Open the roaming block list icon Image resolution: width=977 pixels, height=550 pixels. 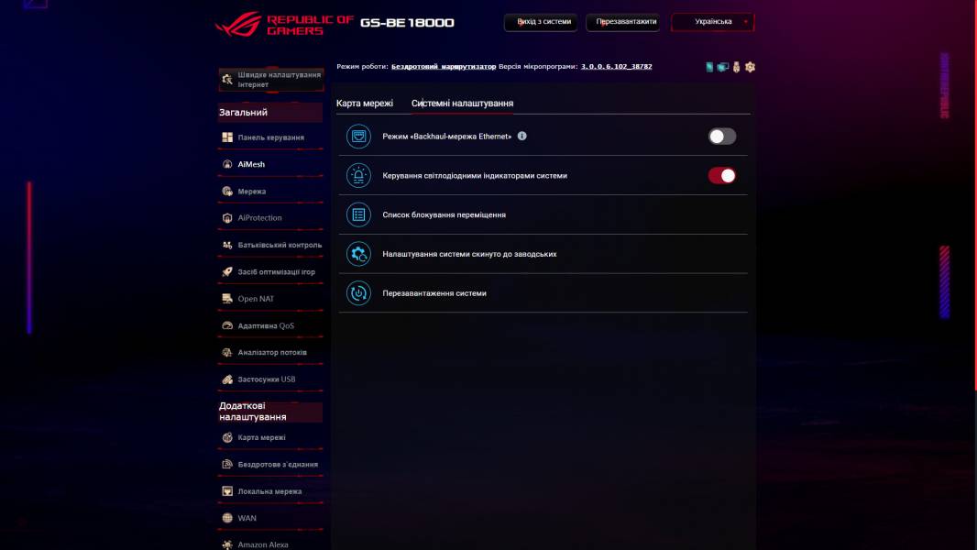tap(357, 213)
